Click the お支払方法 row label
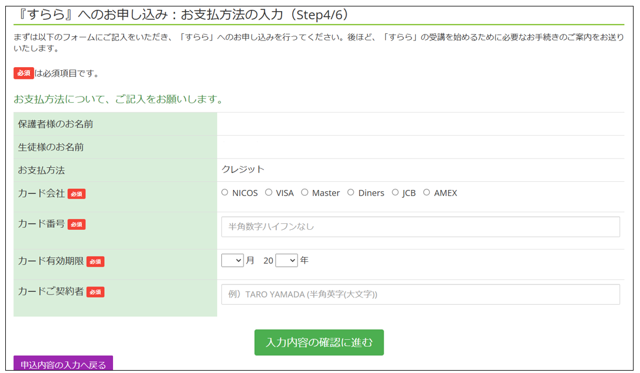640x373 pixels. (41, 170)
